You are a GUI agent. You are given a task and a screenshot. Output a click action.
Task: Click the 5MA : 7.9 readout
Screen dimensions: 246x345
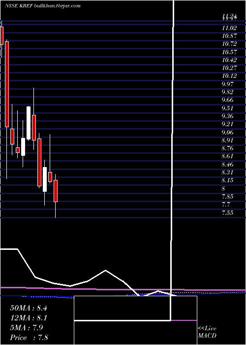[x=27, y=328]
